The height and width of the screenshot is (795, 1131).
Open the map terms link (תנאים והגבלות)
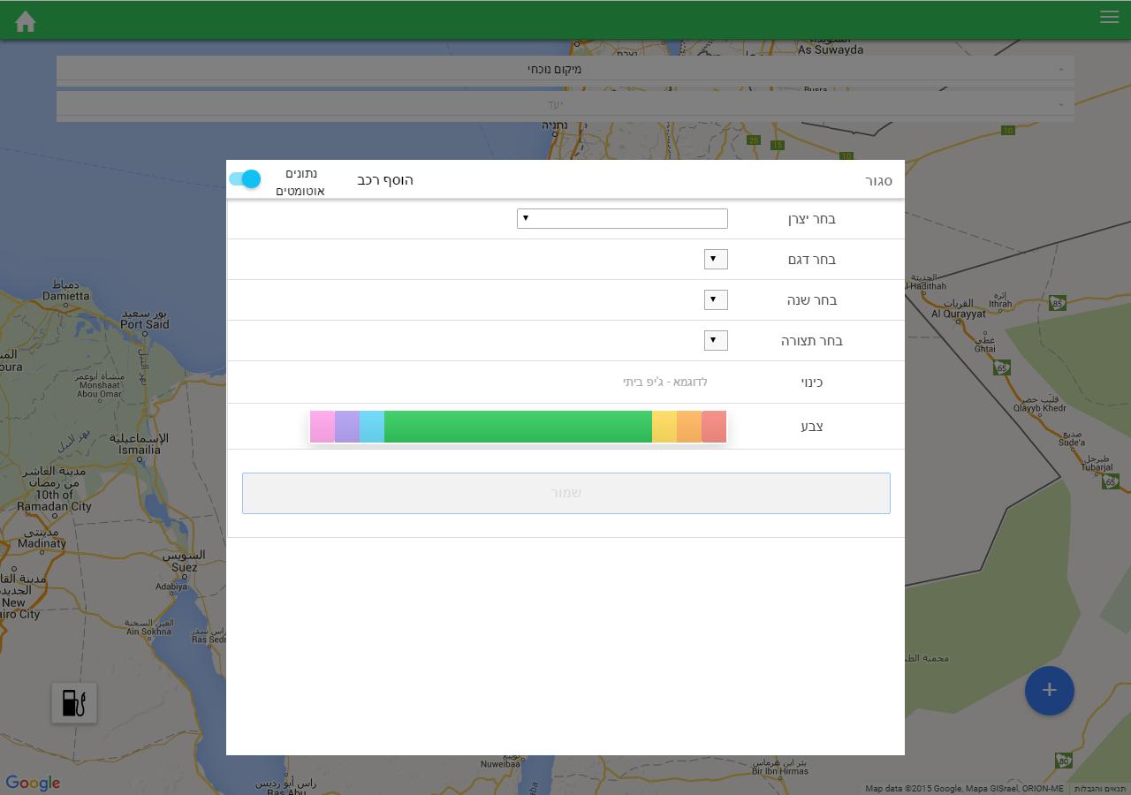[x=1100, y=789]
